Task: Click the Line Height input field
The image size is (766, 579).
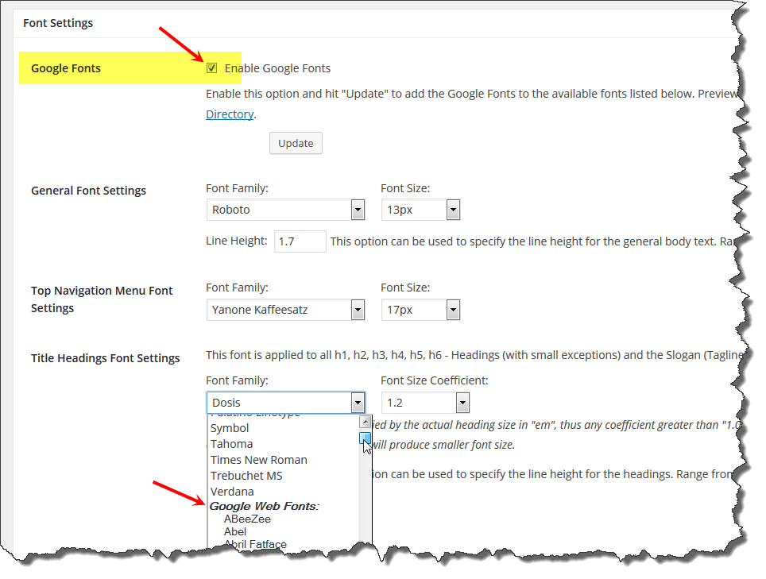Action: click(x=300, y=241)
